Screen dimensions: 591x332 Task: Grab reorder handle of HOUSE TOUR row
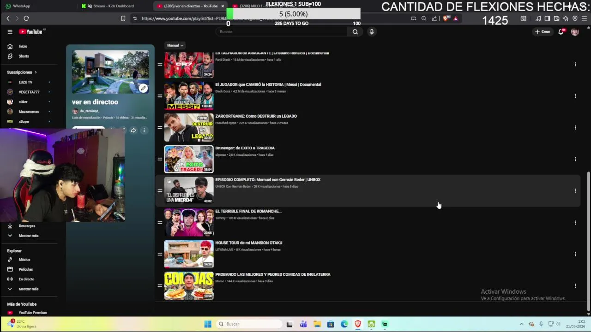(160, 254)
